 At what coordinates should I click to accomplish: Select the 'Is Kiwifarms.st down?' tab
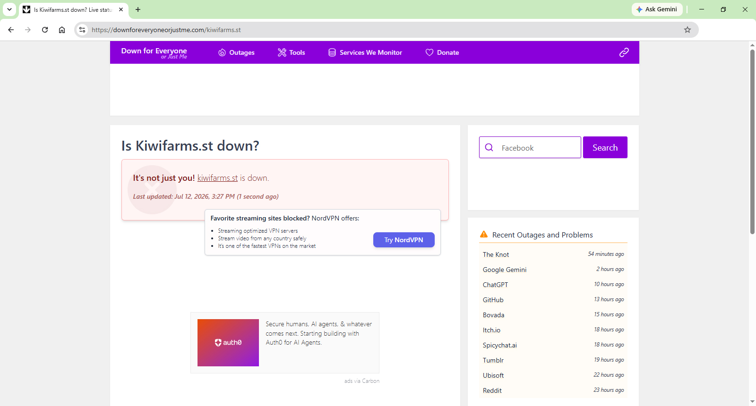[x=73, y=9]
